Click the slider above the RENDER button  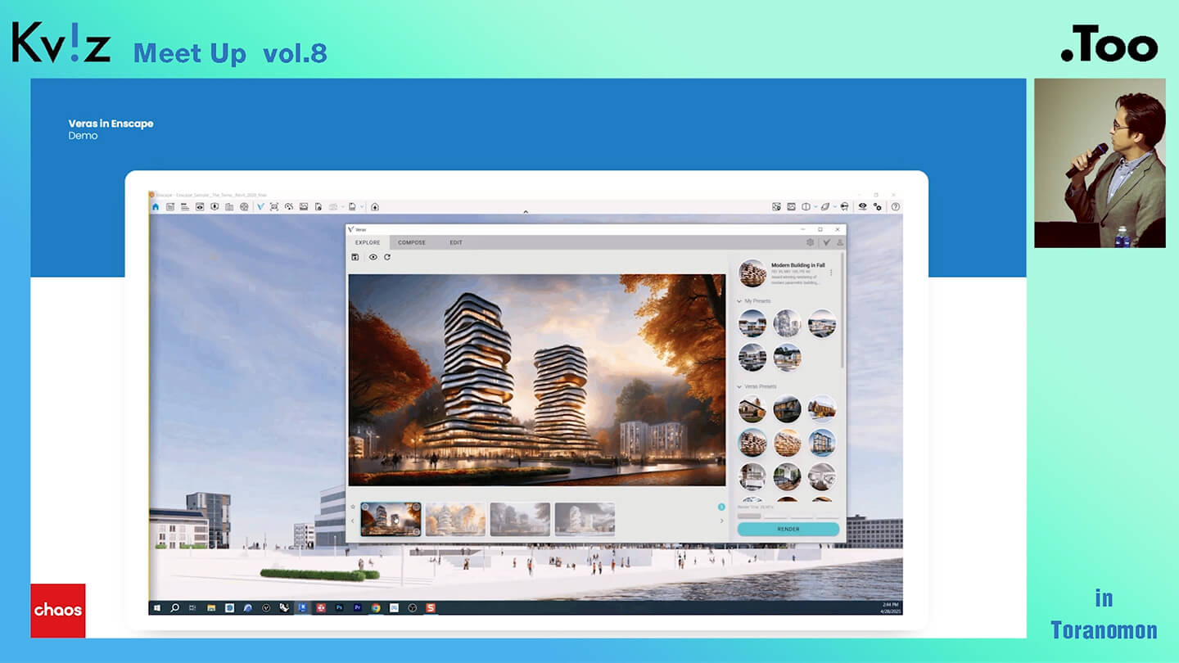coord(788,516)
